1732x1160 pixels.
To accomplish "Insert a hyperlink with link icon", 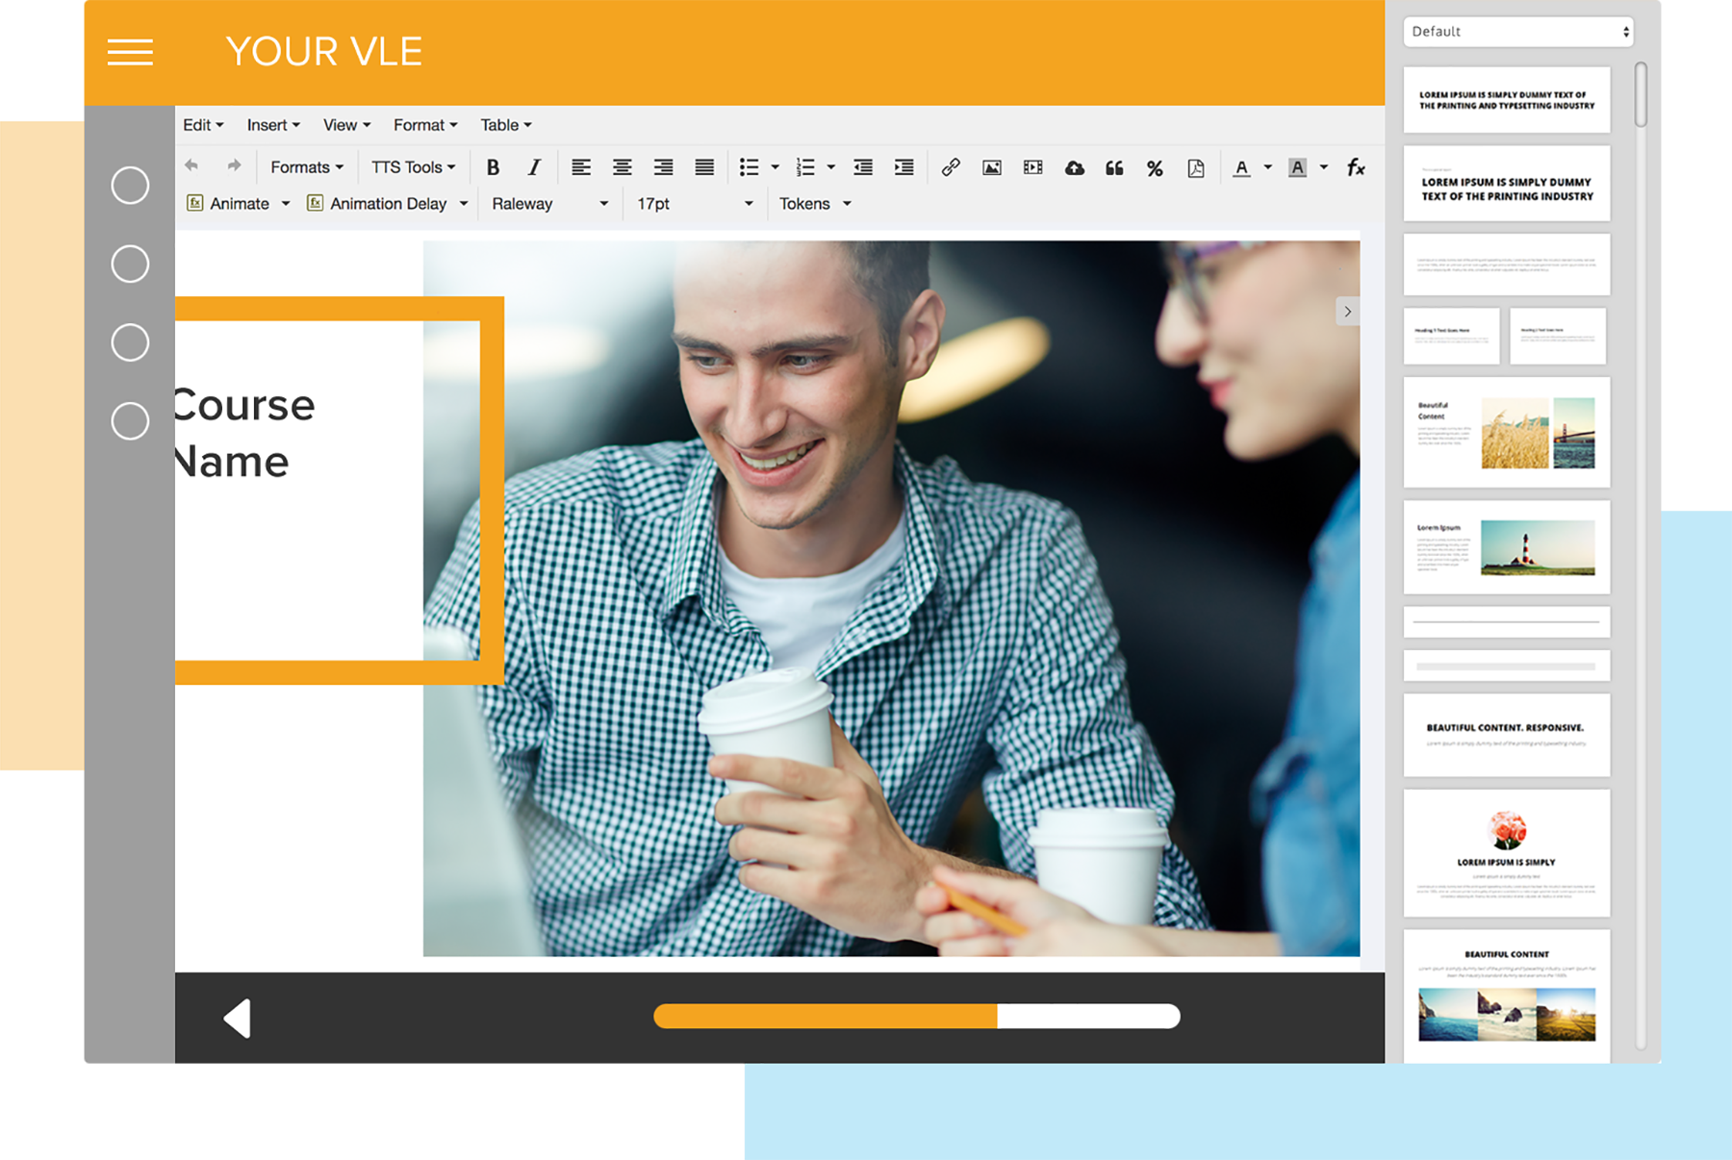I will point(951,167).
